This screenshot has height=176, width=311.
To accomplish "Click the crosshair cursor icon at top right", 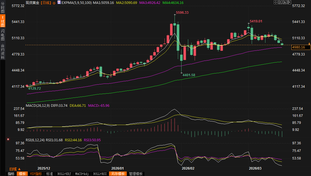I will (x=276, y=2).
